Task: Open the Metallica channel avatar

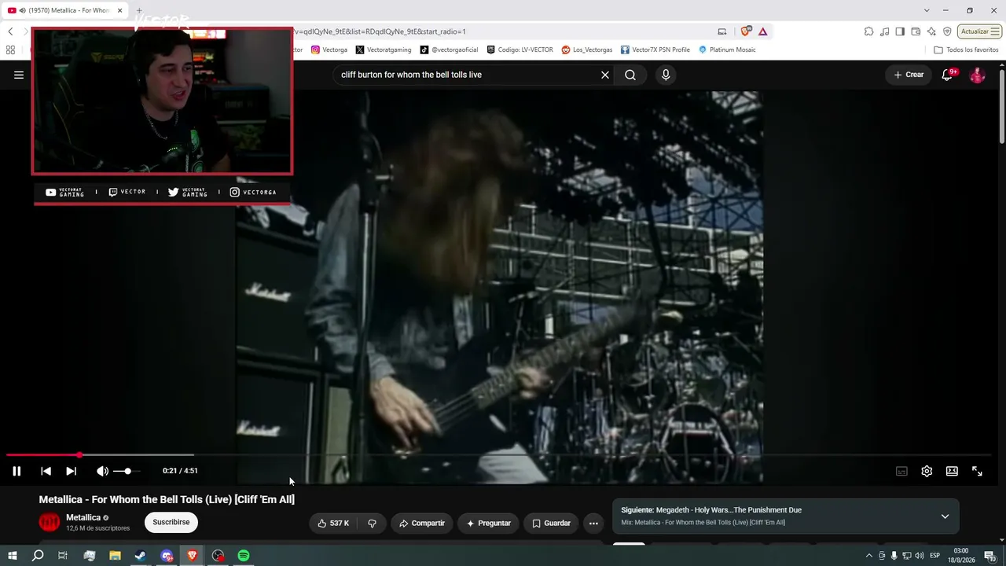Action: (x=50, y=522)
